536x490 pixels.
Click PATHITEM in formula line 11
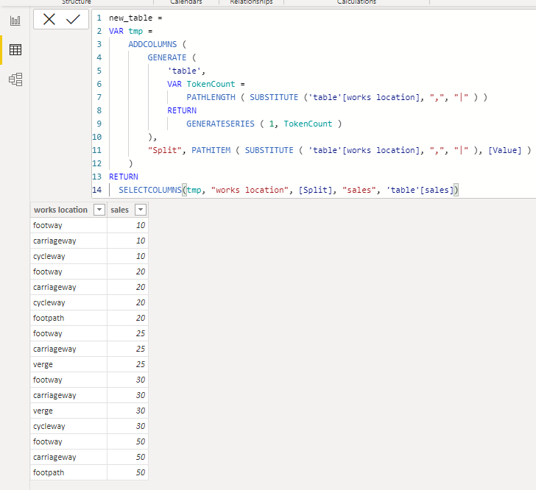[211, 150]
